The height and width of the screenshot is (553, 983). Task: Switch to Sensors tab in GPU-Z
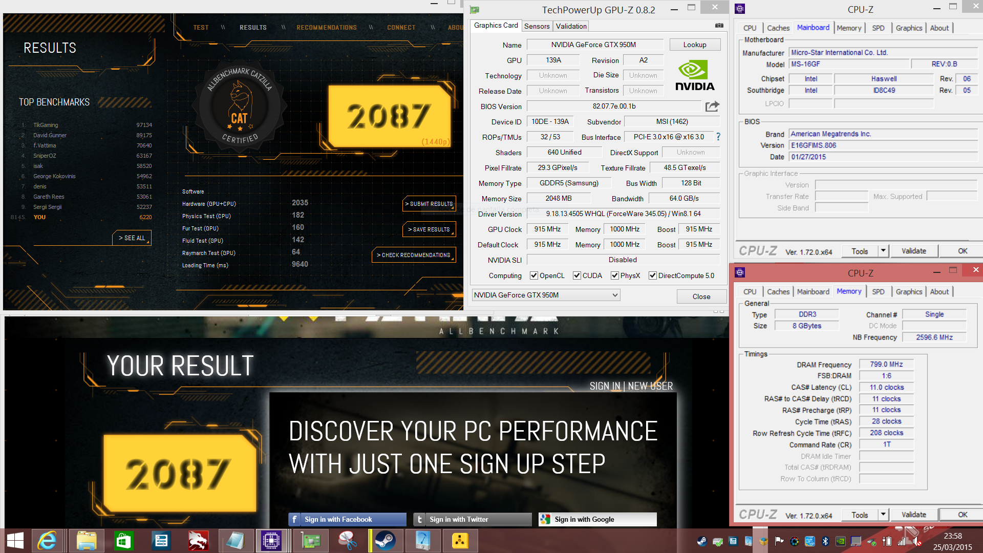537,26
